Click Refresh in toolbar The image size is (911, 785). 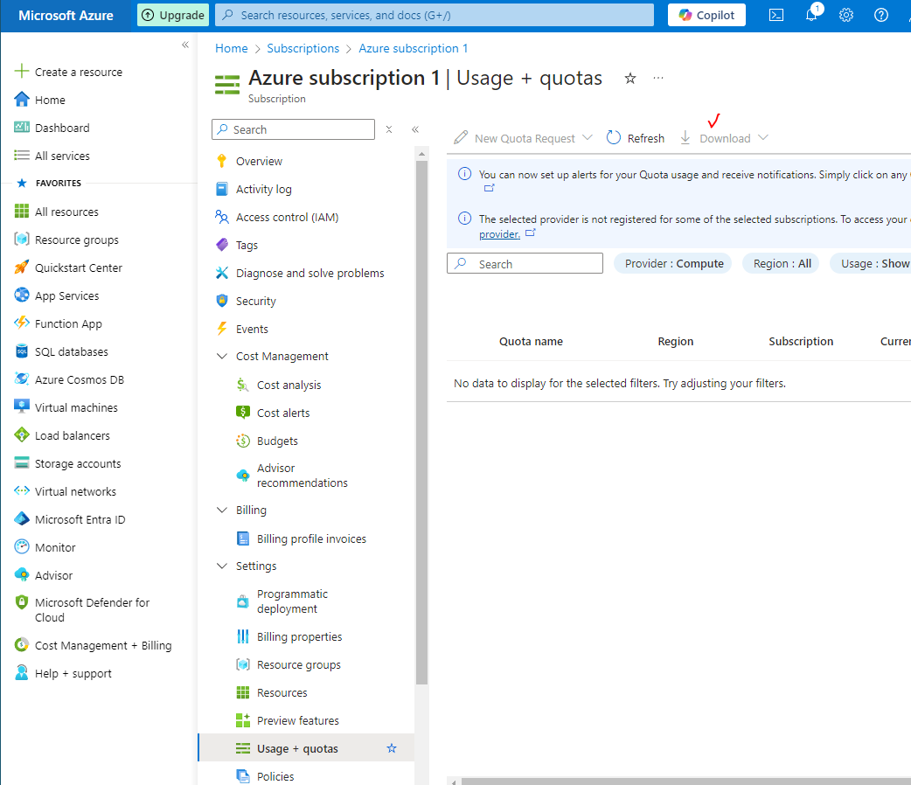click(x=635, y=138)
